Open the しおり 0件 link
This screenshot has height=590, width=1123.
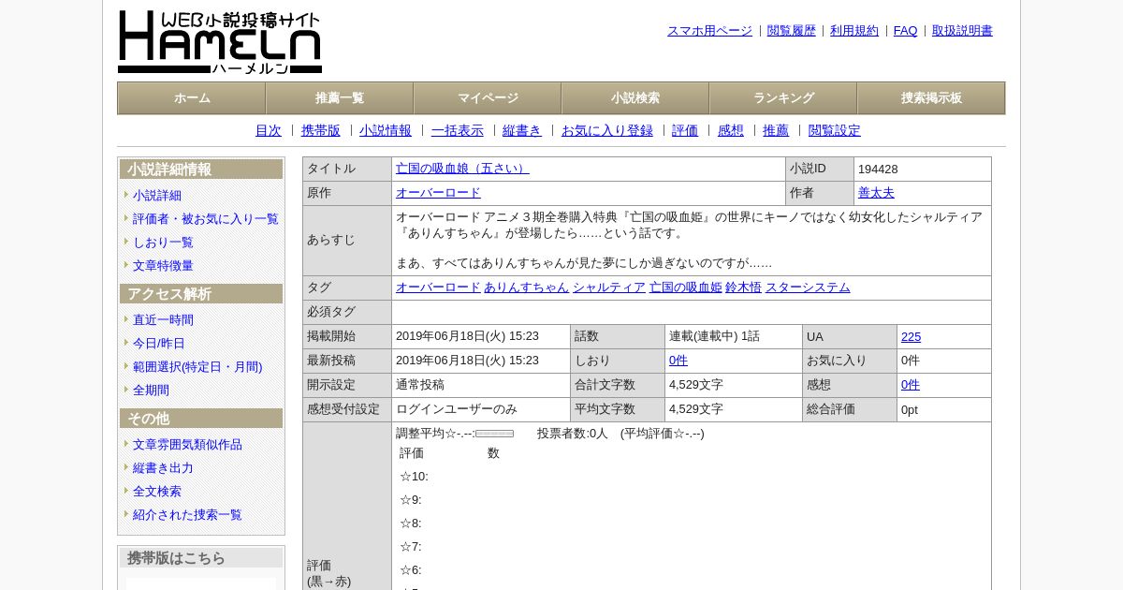pos(678,361)
